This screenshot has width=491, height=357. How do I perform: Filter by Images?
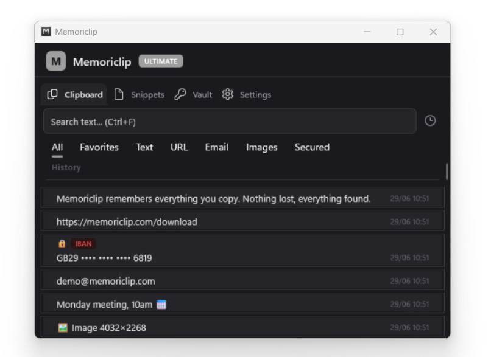(x=261, y=147)
